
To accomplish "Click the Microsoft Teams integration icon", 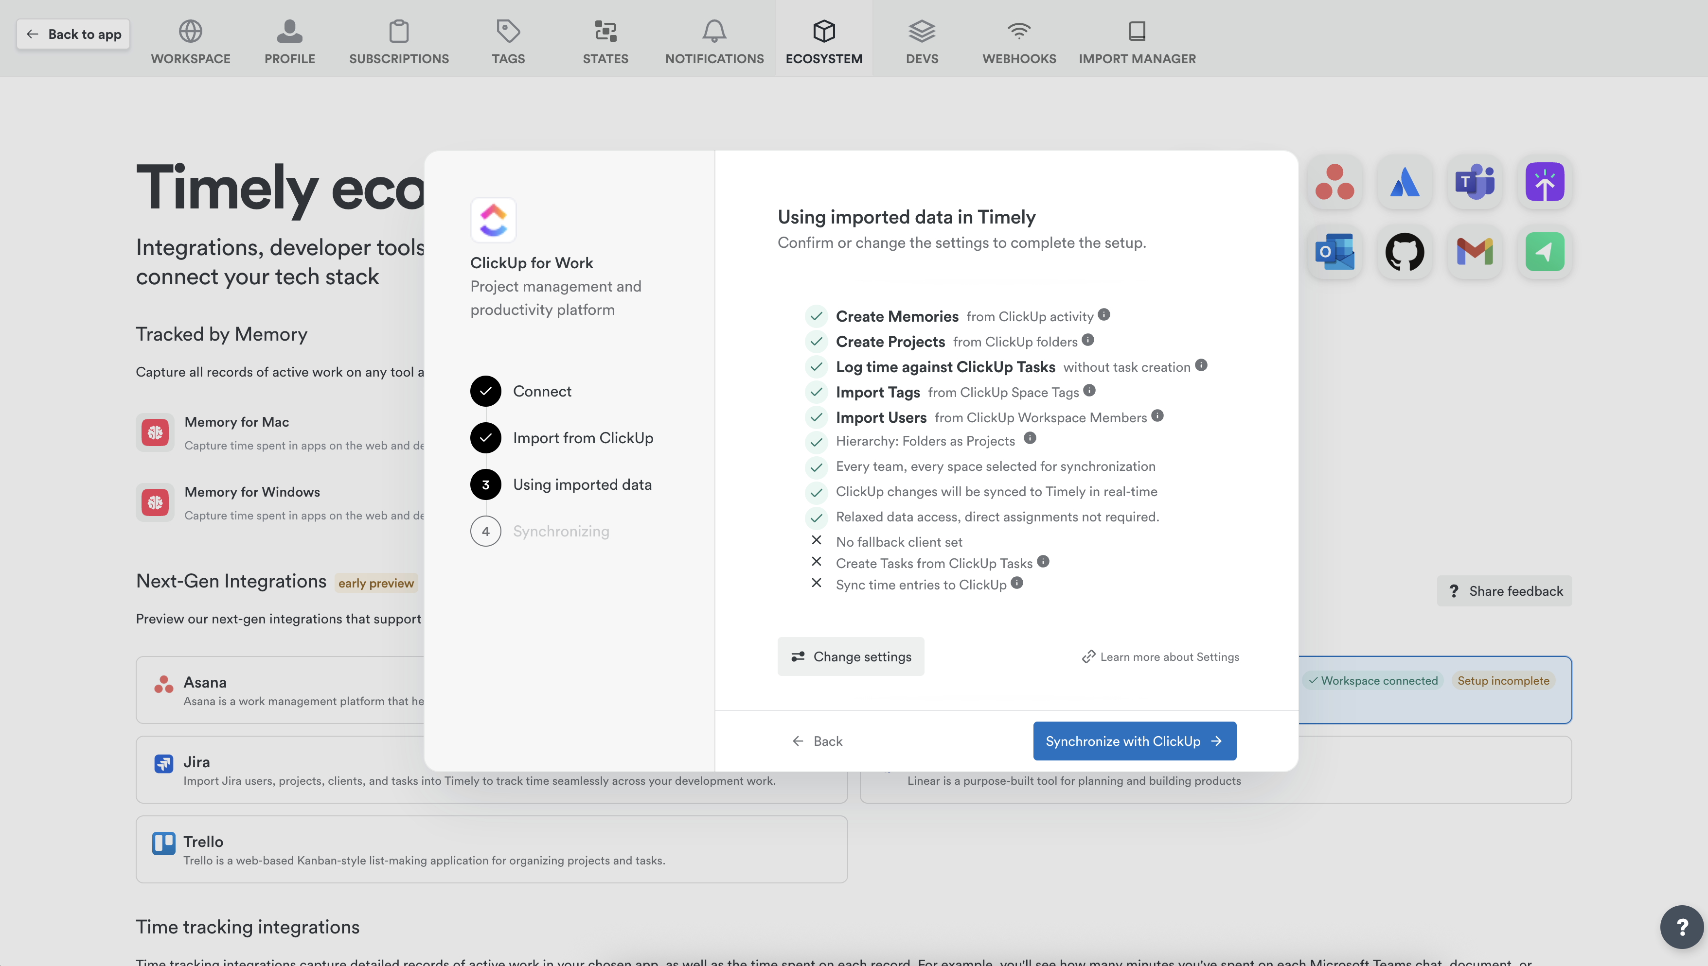I will tap(1475, 182).
